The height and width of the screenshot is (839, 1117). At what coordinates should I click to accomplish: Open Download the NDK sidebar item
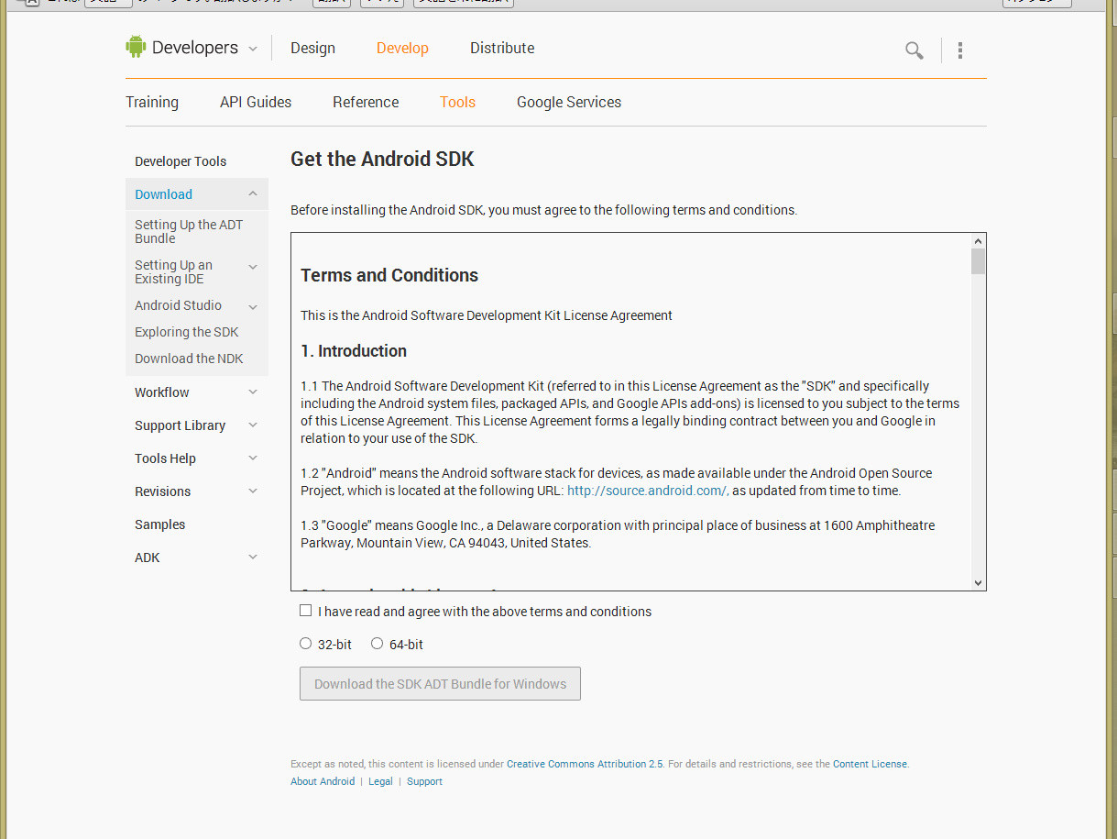click(x=189, y=359)
